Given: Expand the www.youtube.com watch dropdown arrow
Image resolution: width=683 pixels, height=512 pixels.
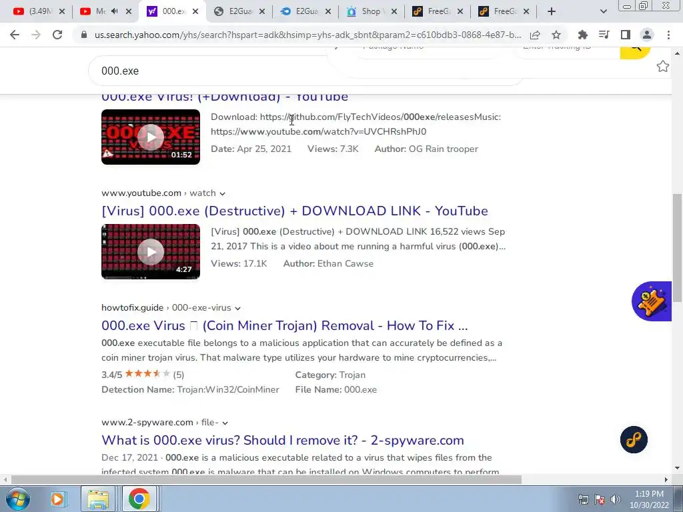Looking at the screenshot, I should (223, 193).
